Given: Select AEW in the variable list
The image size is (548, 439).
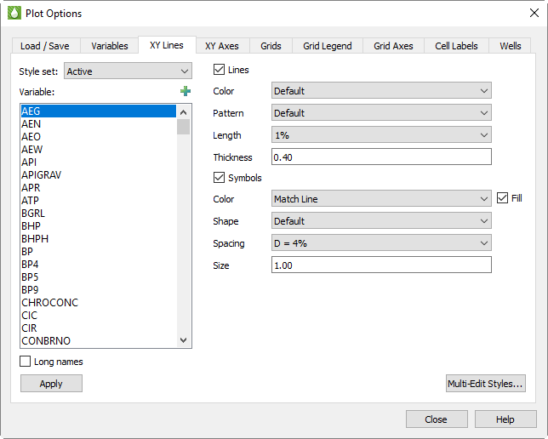Looking at the screenshot, I should click(99, 150).
